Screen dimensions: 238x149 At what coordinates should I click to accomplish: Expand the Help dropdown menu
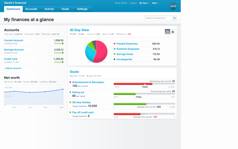(x=155, y=3)
